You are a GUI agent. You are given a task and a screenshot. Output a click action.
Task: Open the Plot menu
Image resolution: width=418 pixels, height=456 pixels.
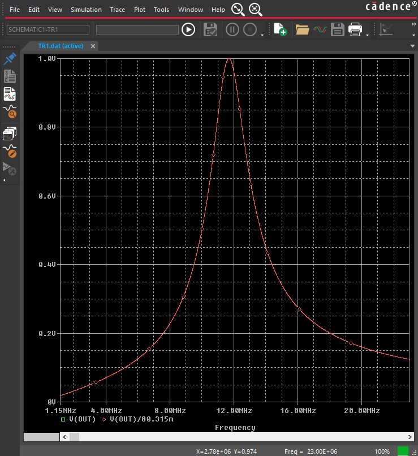click(x=140, y=10)
